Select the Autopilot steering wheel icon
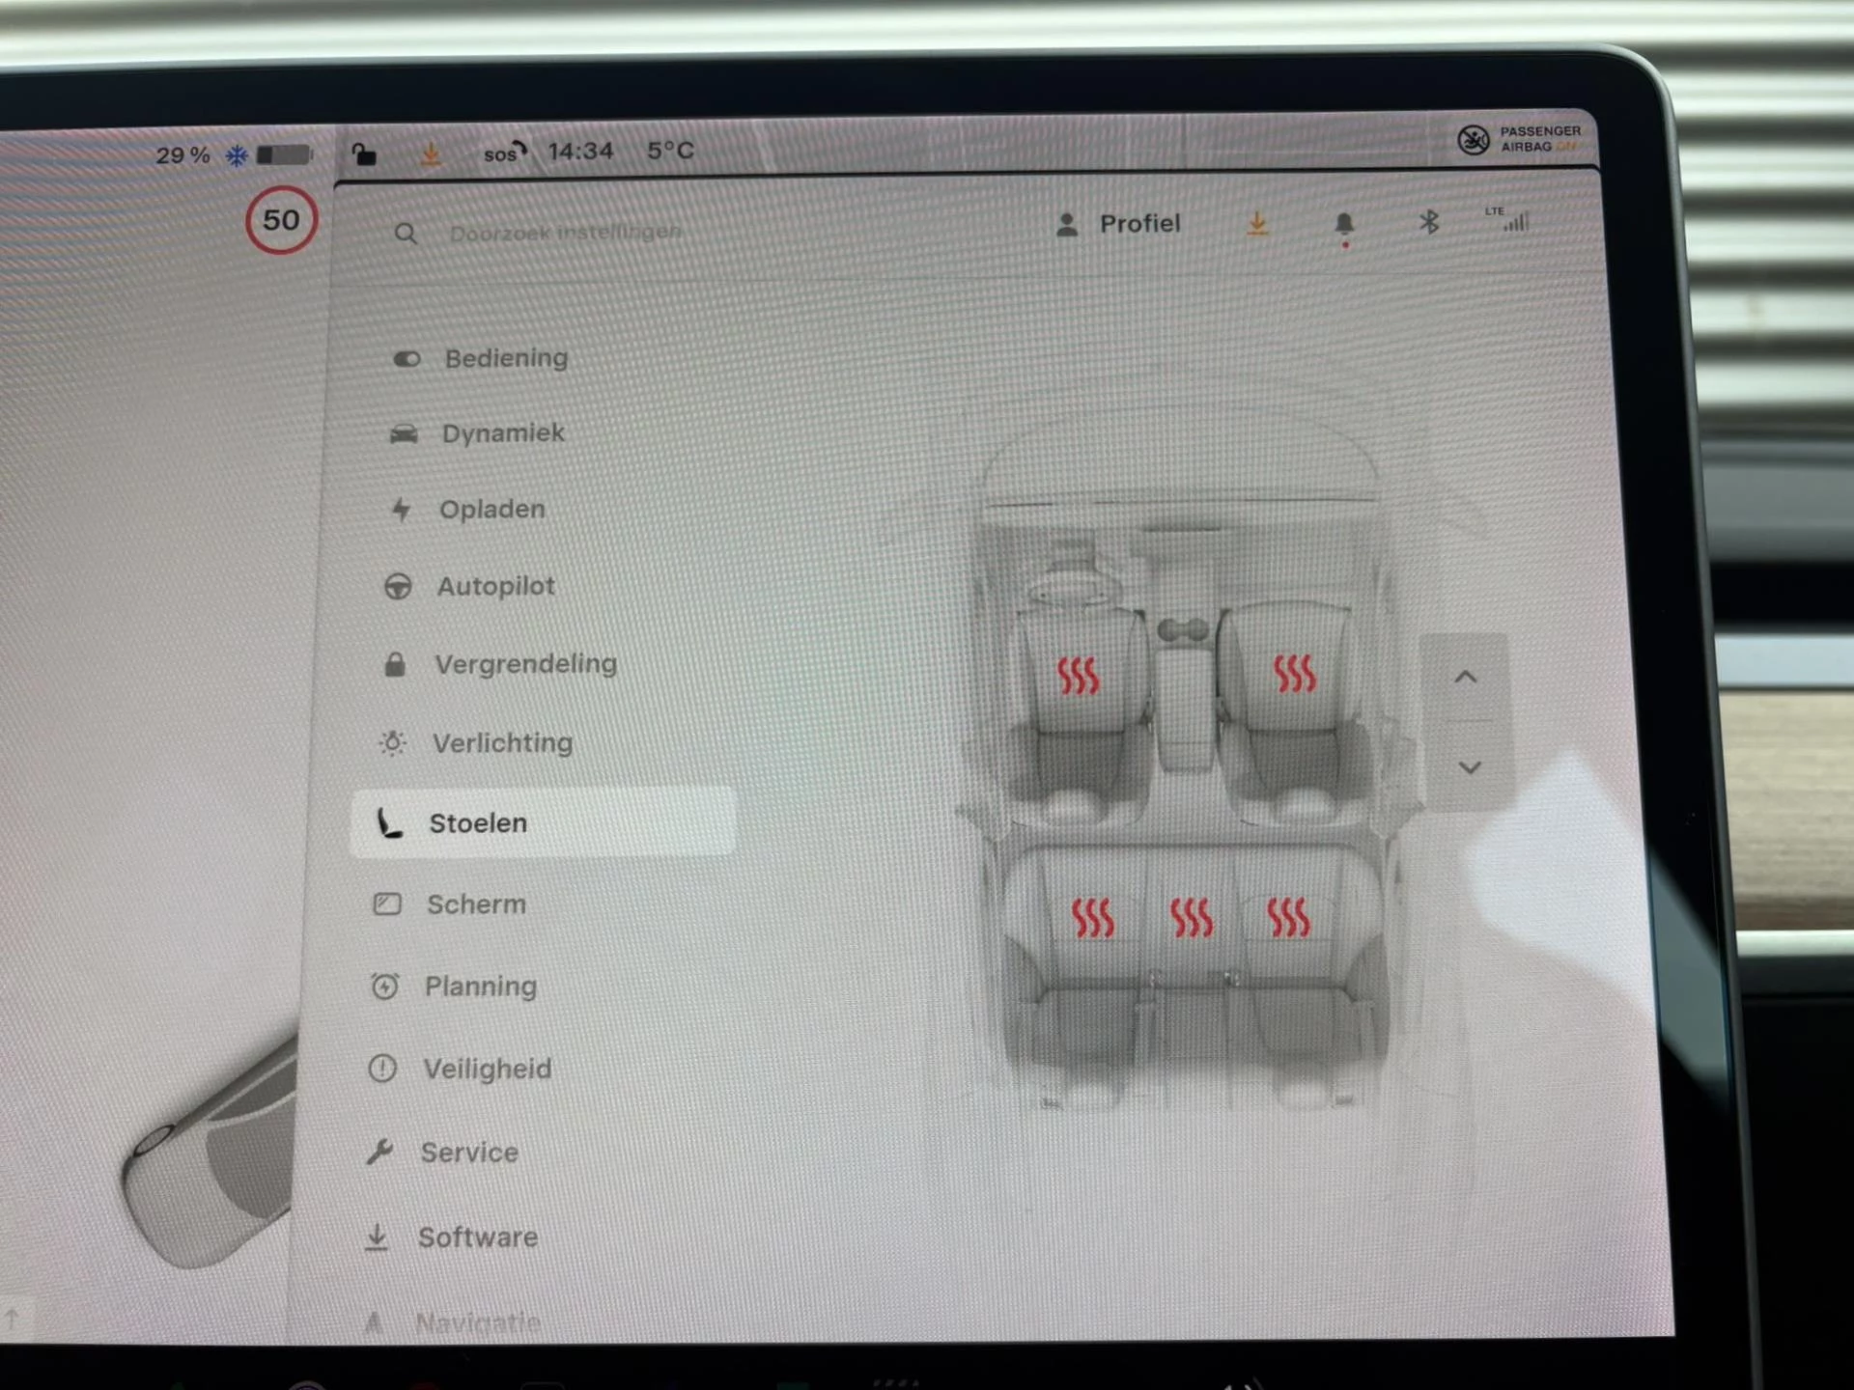 point(399,586)
